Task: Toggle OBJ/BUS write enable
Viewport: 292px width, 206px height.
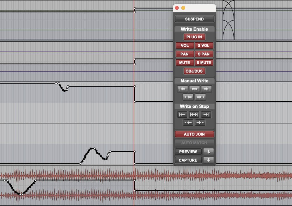Action: point(194,71)
